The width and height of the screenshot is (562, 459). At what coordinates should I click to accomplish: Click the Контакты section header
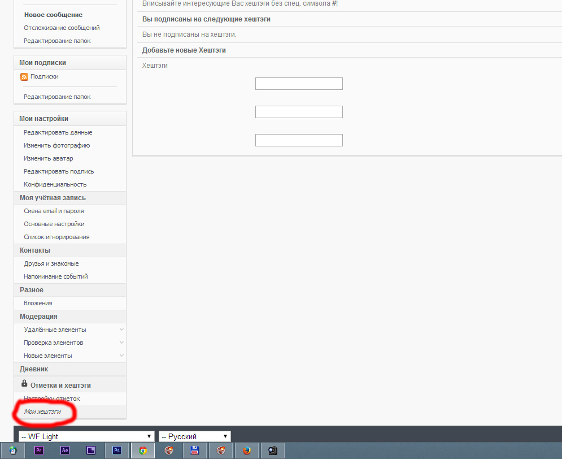click(35, 250)
